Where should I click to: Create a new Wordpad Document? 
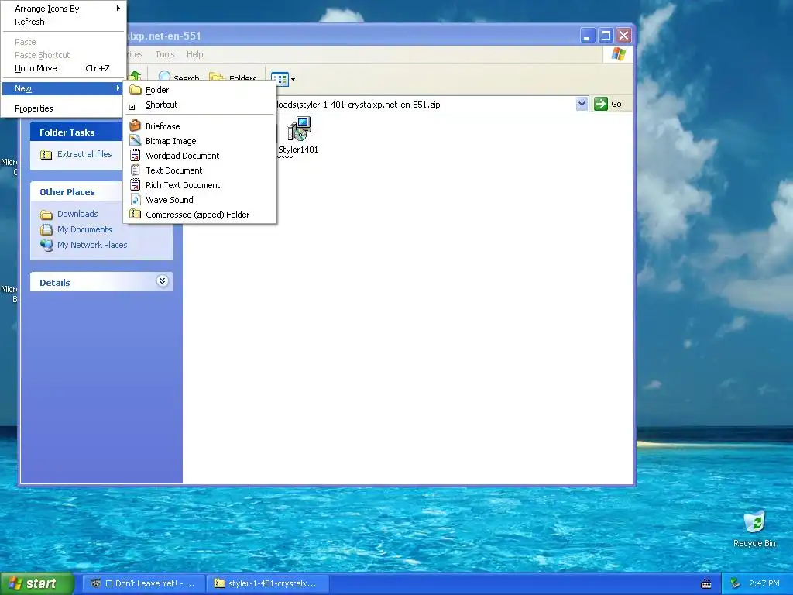tap(200, 155)
